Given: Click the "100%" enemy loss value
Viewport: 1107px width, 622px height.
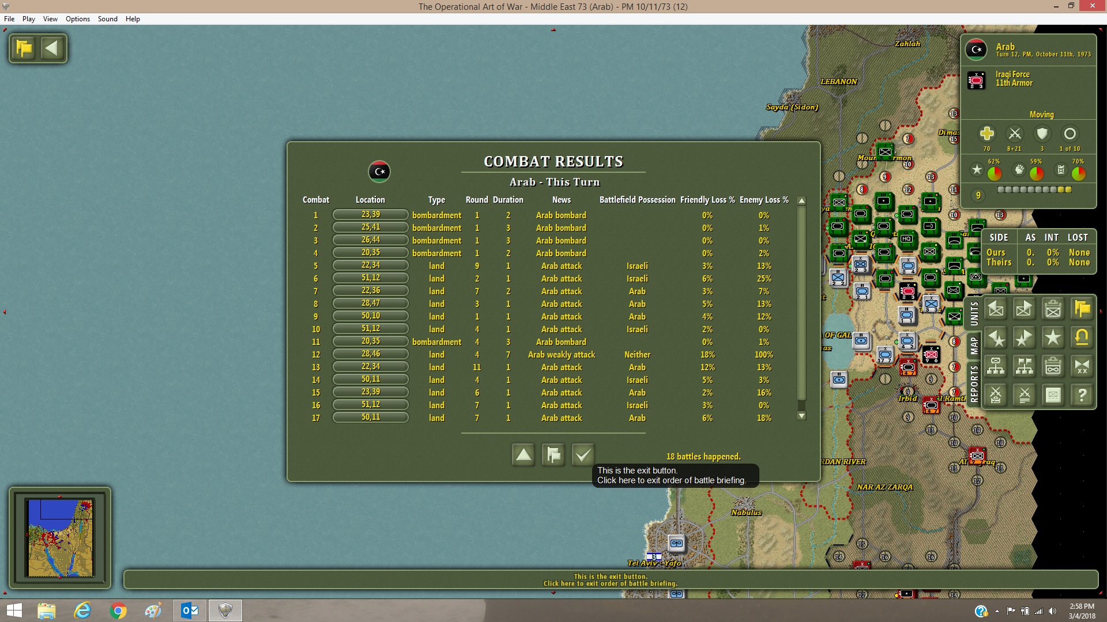Looking at the screenshot, I should (764, 355).
